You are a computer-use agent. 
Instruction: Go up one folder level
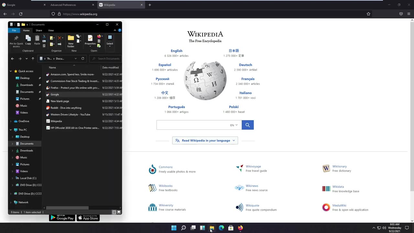pyautogui.click(x=33, y=59)
